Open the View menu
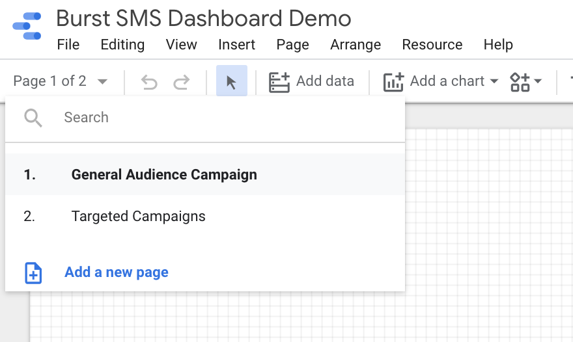Image resolution: width=573 pixels, height=342 pixels. pos(181,44)
